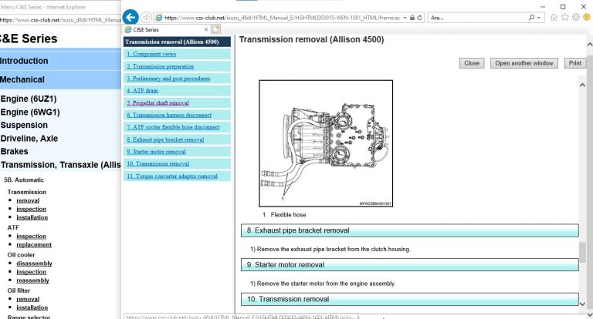Open Favorites star icon
The width and height of the screenshot is (593, 319).
[x=565, y=18]
